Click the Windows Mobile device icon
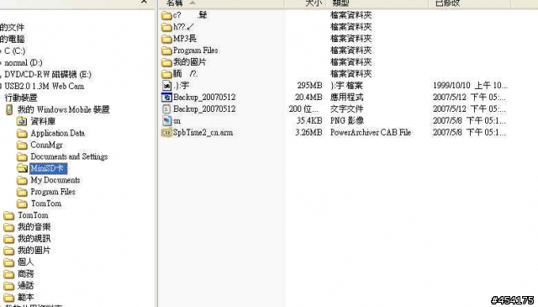The height and width of the screenshot is (307, 538). tap(9, 109)
